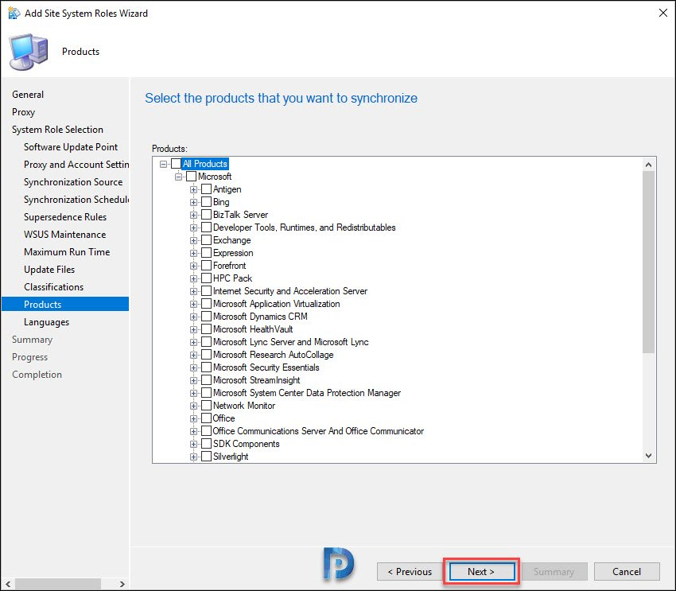The width and height of the screenshot is (676, 591).
Task: Check the Antigen product box
Action: (207, 189)
